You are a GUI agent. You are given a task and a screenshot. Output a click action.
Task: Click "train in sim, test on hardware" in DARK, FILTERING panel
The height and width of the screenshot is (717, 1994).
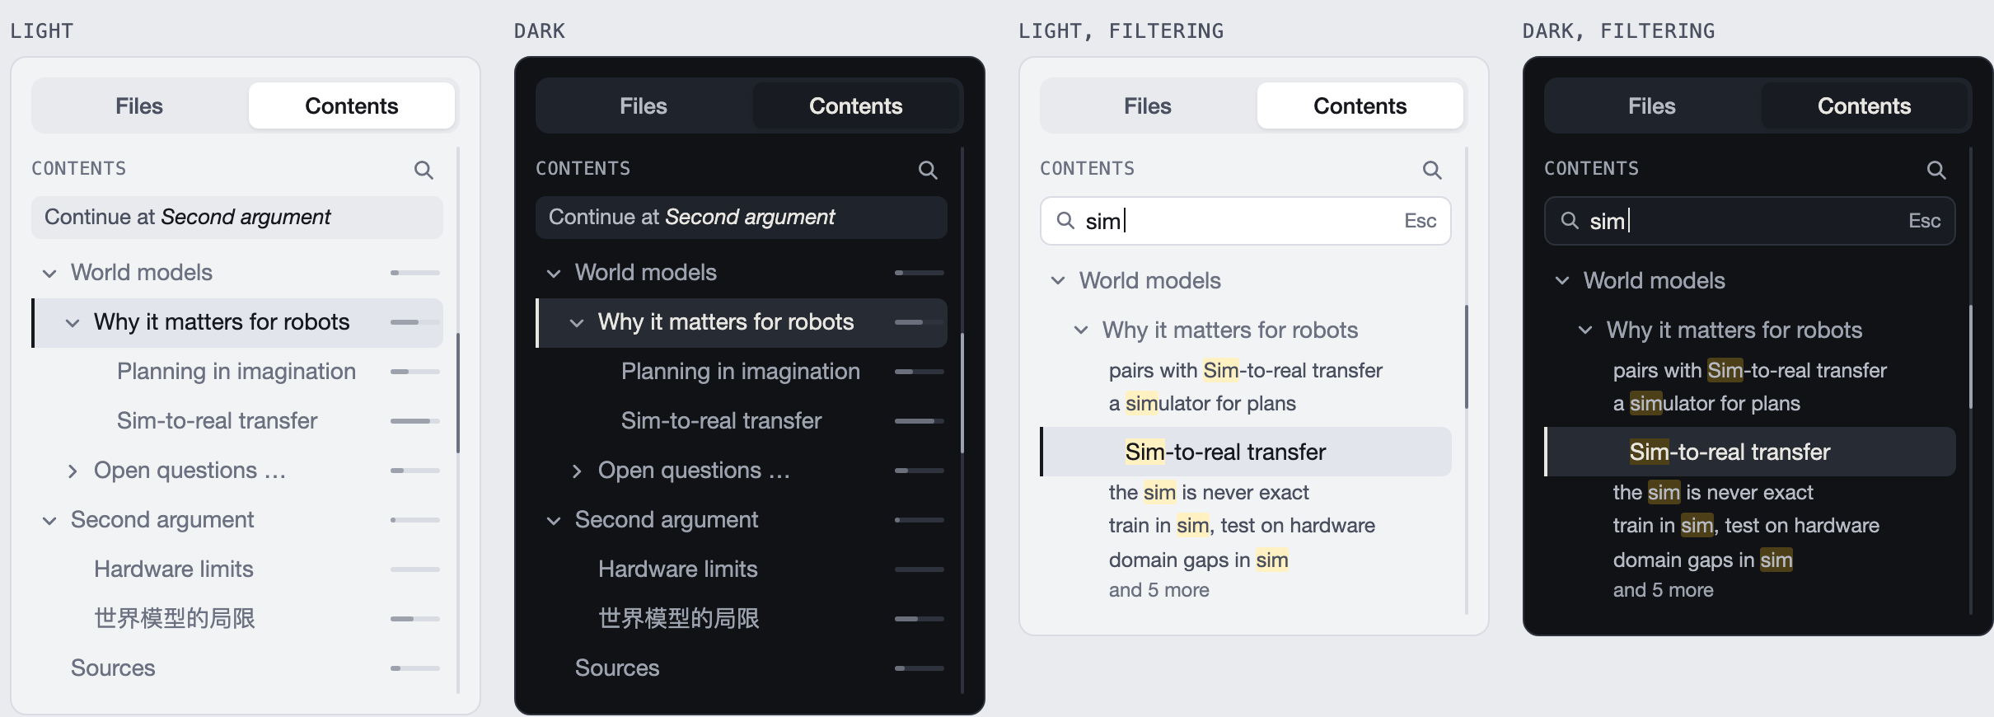[x=1746, y=526]
